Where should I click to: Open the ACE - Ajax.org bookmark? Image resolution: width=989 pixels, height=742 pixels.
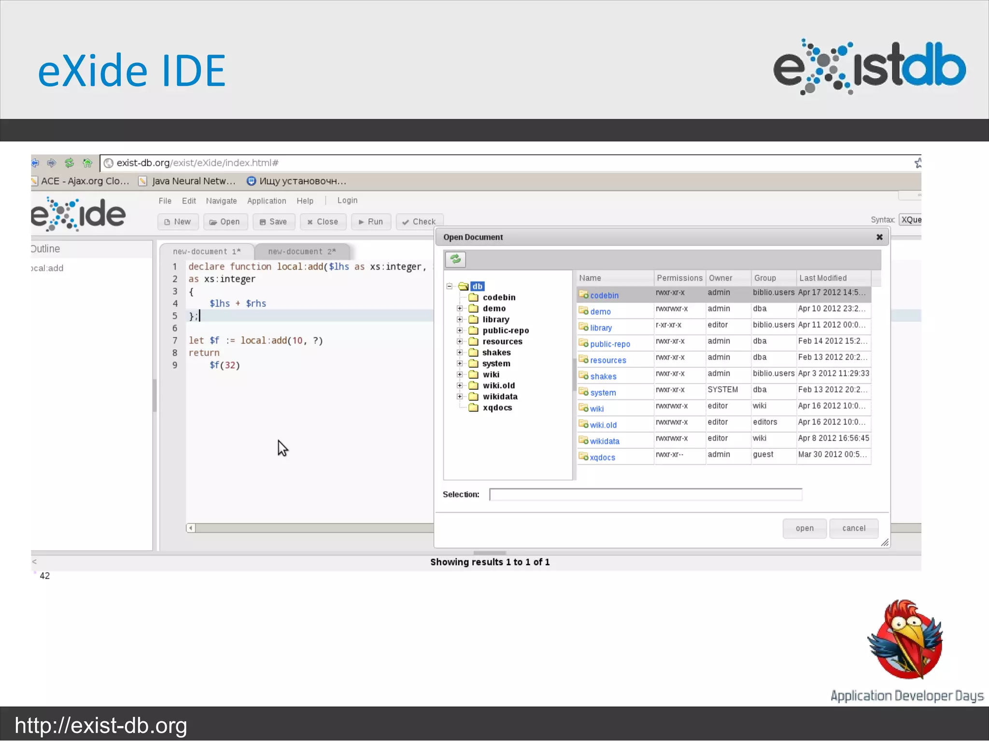[80, 181]
